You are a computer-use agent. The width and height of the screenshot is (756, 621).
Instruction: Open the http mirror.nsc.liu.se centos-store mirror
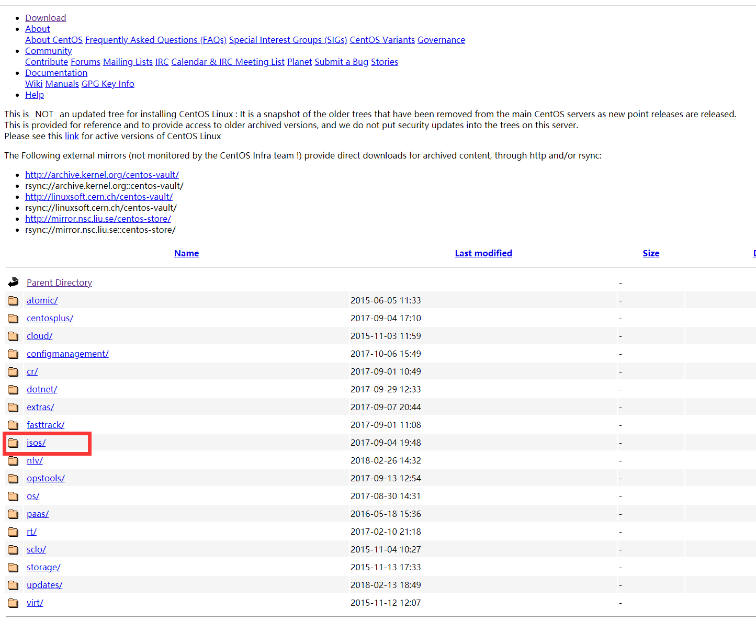[98, 219]
